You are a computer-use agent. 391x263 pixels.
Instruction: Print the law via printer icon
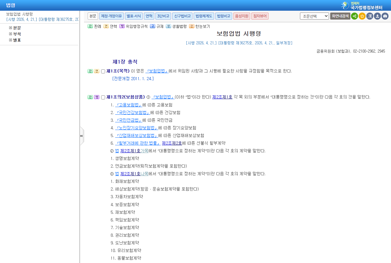click(x=385, y=16)
